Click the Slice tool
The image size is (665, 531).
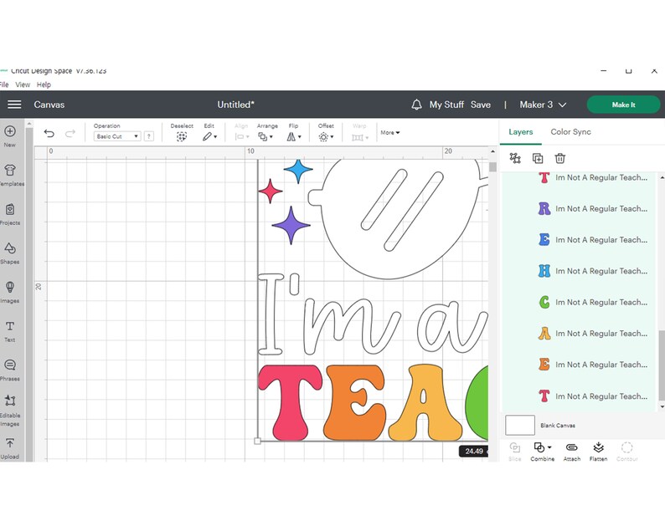[x=514, y=452]
